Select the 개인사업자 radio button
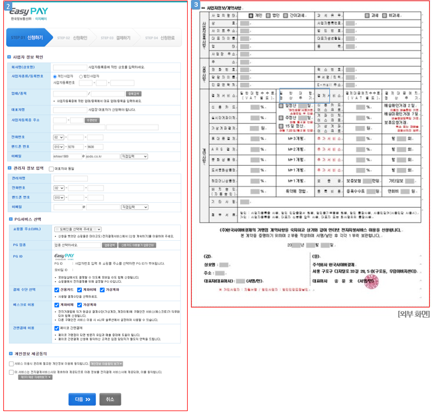 [55, 77]
